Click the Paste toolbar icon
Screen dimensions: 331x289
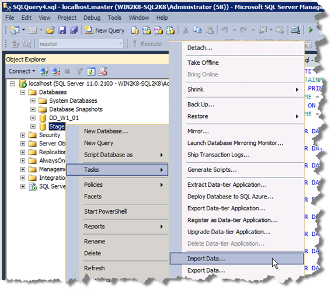[x=210, y=30]
